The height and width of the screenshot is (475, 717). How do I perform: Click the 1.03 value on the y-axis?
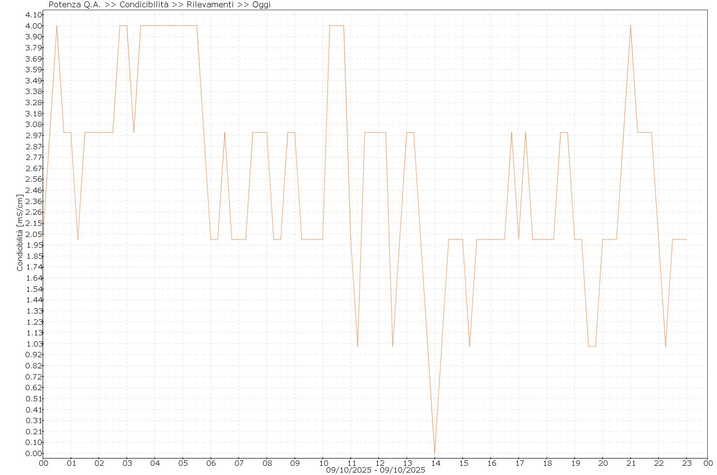click(33, 344)
